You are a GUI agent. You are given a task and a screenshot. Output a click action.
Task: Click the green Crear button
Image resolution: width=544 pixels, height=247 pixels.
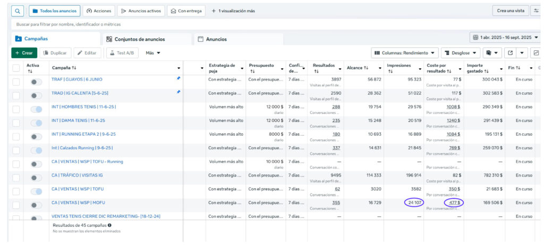click(x=24, y=53)
